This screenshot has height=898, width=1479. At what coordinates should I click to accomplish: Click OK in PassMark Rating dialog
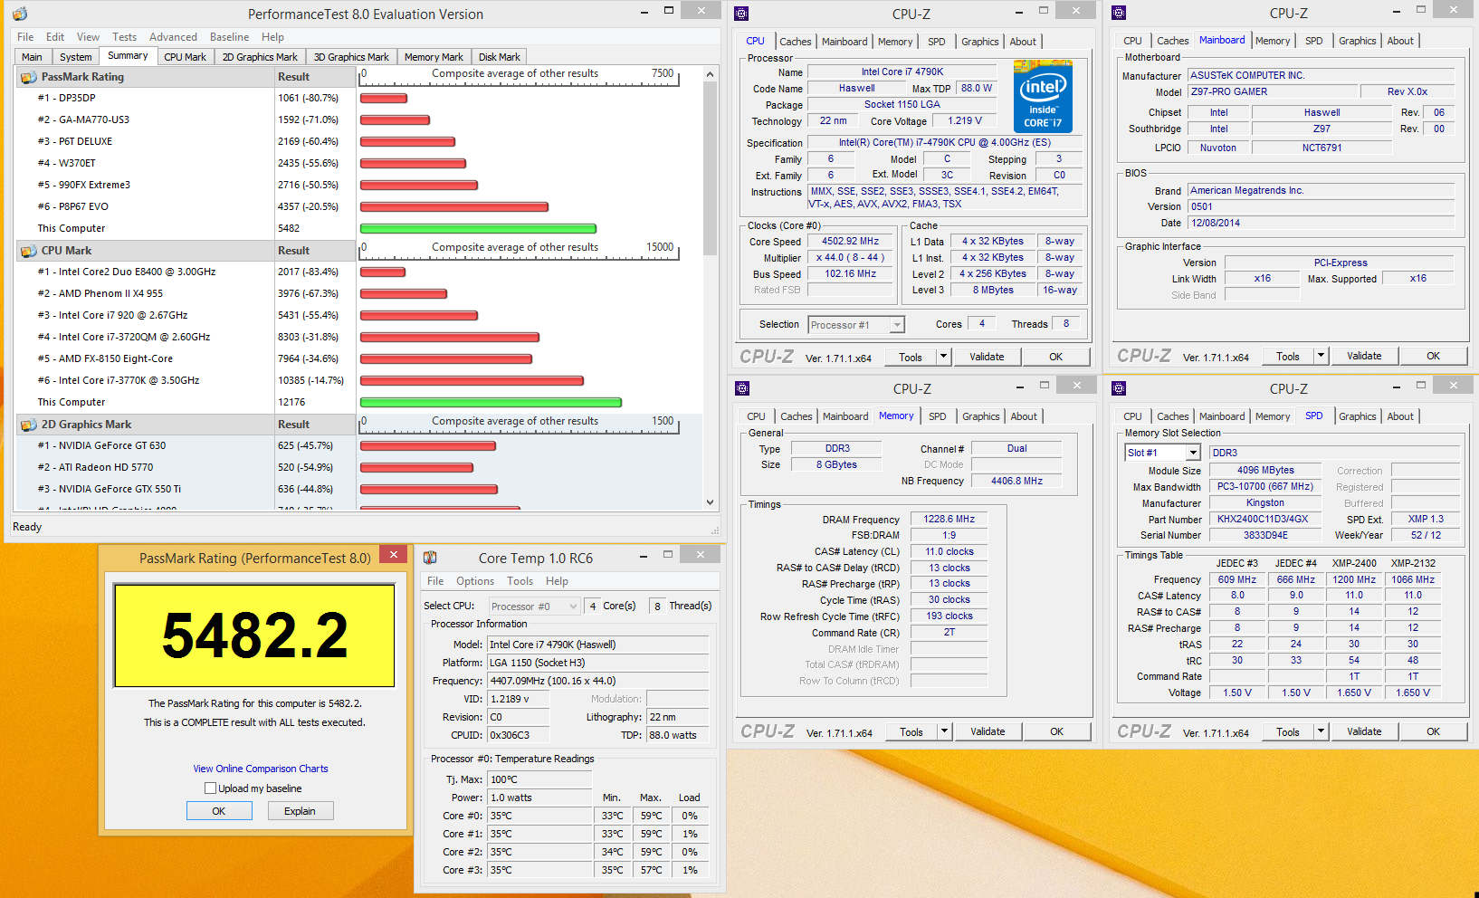[219, 811]
